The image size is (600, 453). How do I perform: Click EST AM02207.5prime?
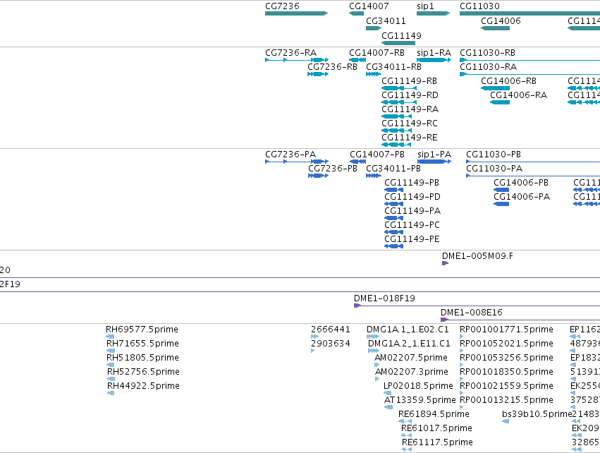click(x=377, y=365)
